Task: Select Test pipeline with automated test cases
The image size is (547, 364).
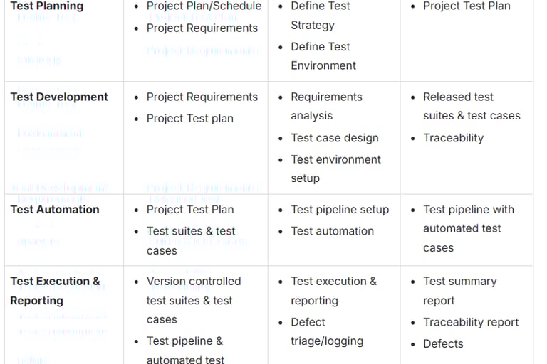Action: [468, 228]
